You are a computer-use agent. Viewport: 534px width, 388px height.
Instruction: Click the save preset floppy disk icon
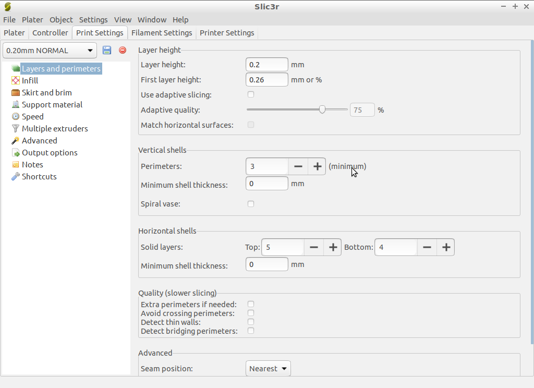[x=107, y=50]
